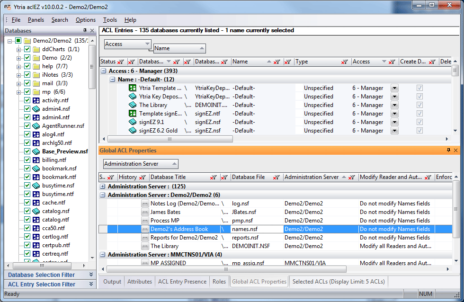Clear filter on History column header

pyautogui.click(x=143, y=177)
